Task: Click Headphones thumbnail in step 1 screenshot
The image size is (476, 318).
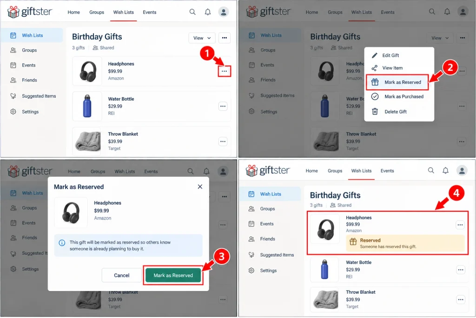Action: (x=87, y=71)
